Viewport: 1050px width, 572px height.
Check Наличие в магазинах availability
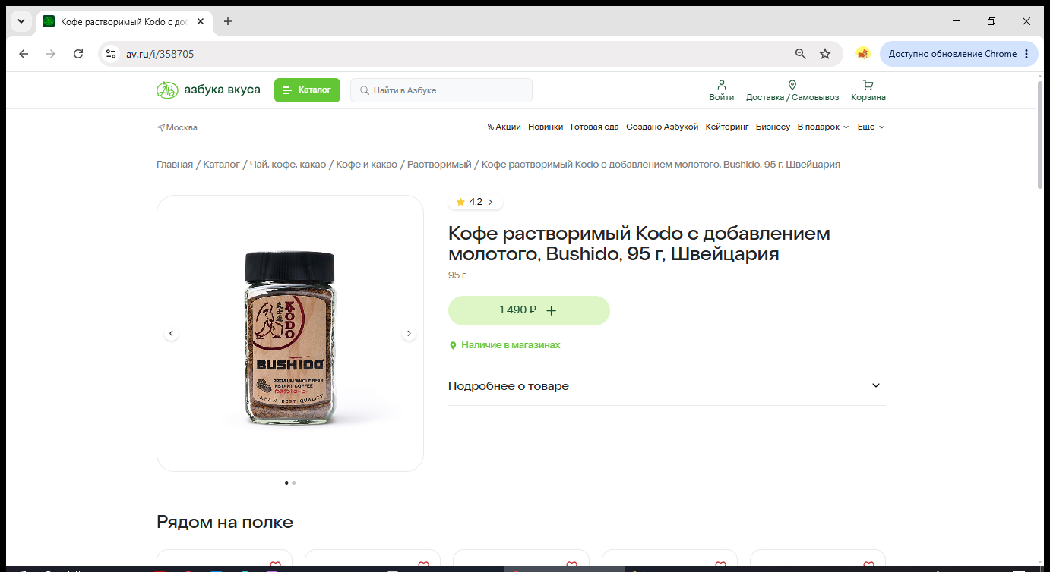click(x=505, y=345)
